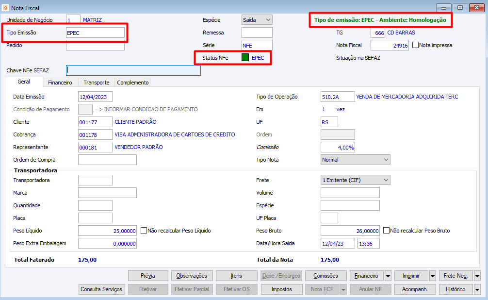Click the Volume input field

coord(350,193)
